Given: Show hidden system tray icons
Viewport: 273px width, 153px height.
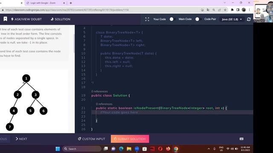Looking at the screenshot, I should click(x=209, y=149).
